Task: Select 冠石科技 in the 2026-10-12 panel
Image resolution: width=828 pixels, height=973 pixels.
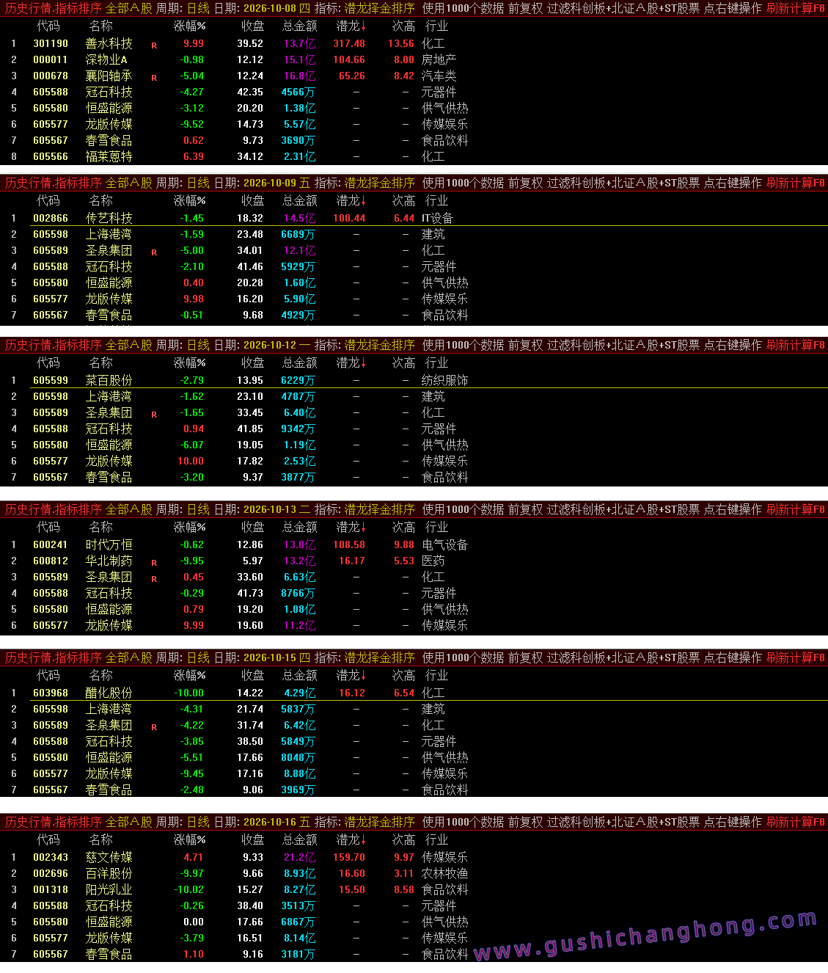Action: tap(109, 429)
